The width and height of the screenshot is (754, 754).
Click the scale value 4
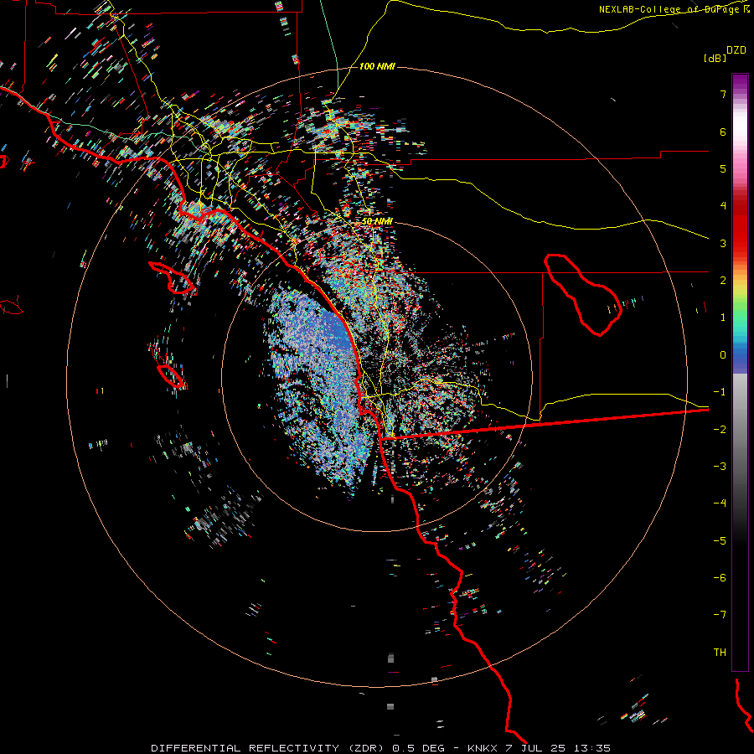point(723,206)
